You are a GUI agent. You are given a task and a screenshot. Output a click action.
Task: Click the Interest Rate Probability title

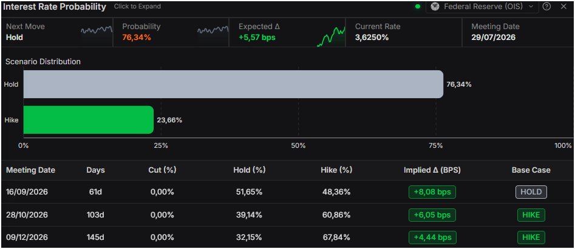(55, 7)
